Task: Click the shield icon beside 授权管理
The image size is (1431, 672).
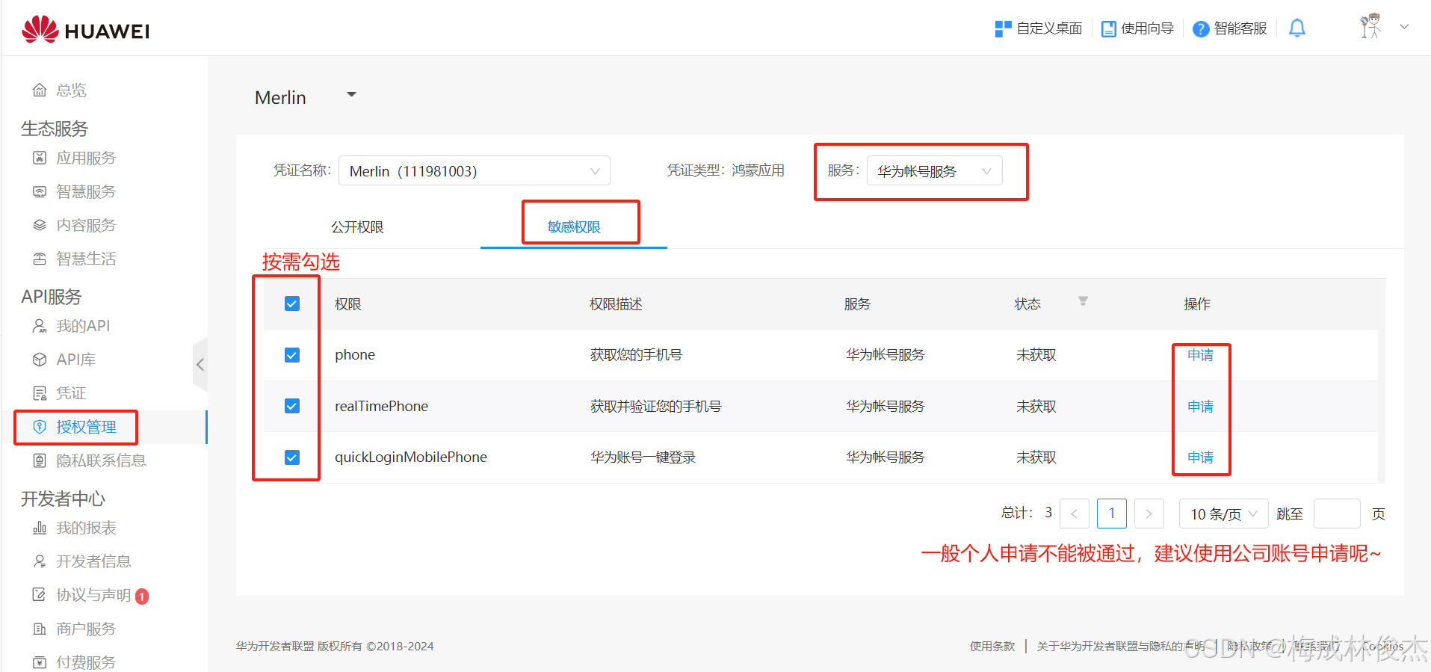Action: [40, 427]
